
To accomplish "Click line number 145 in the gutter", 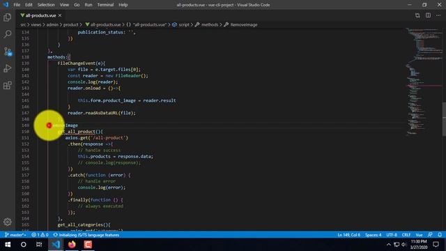I will (25, 100).
